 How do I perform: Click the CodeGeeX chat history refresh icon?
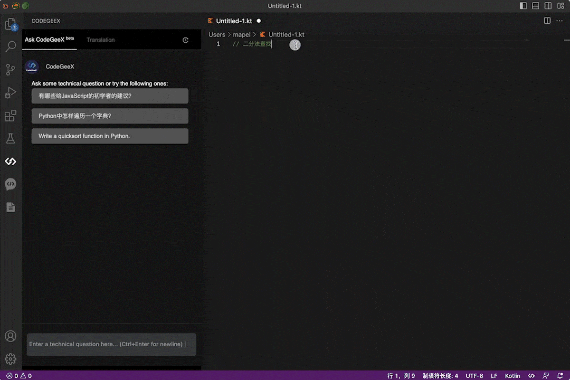[185, 40]
